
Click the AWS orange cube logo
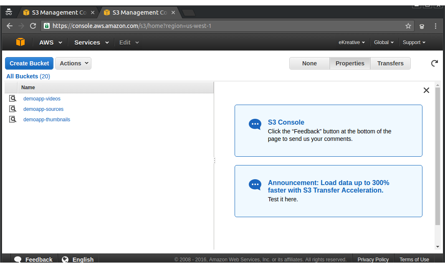(20, 42)
